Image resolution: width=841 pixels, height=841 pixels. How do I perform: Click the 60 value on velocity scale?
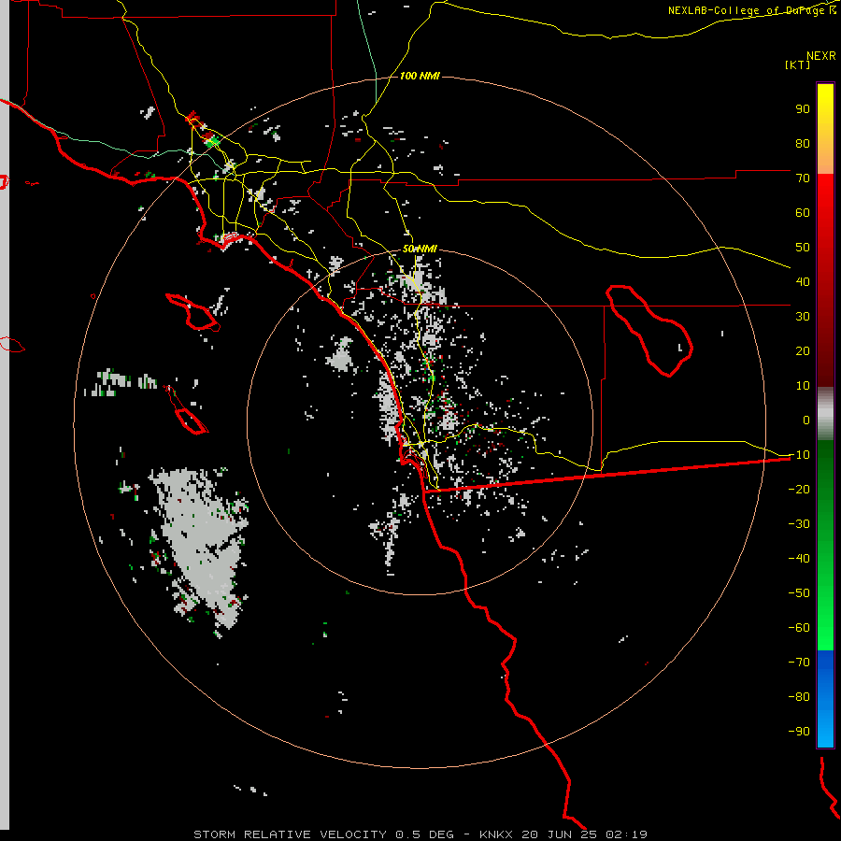tap(803, 213)
